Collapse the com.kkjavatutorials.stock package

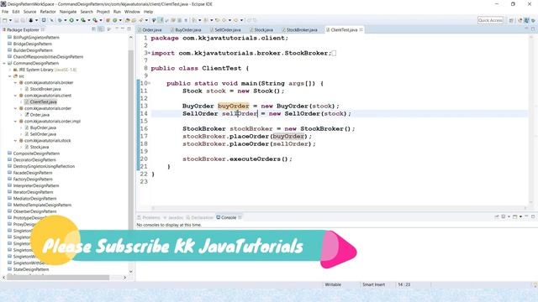pyautogui.click(x=15, y=141)
